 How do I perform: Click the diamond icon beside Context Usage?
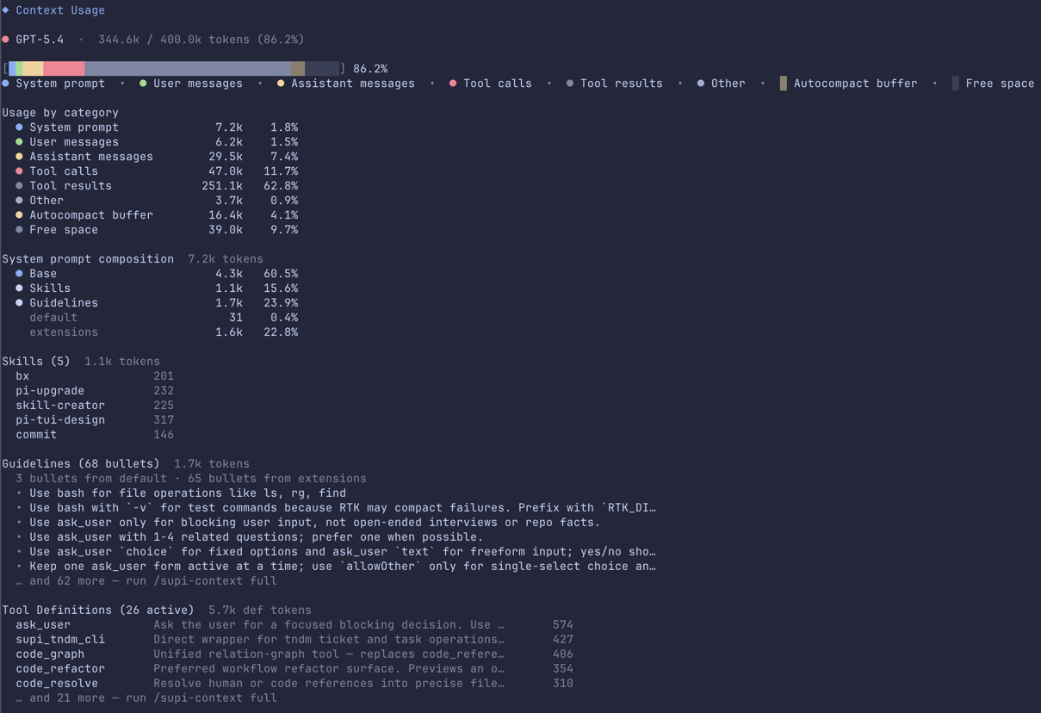(x=5, y=10)
